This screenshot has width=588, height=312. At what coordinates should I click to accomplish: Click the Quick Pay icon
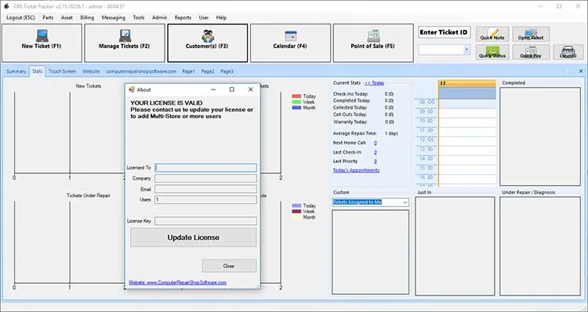(x=531, y=52)
